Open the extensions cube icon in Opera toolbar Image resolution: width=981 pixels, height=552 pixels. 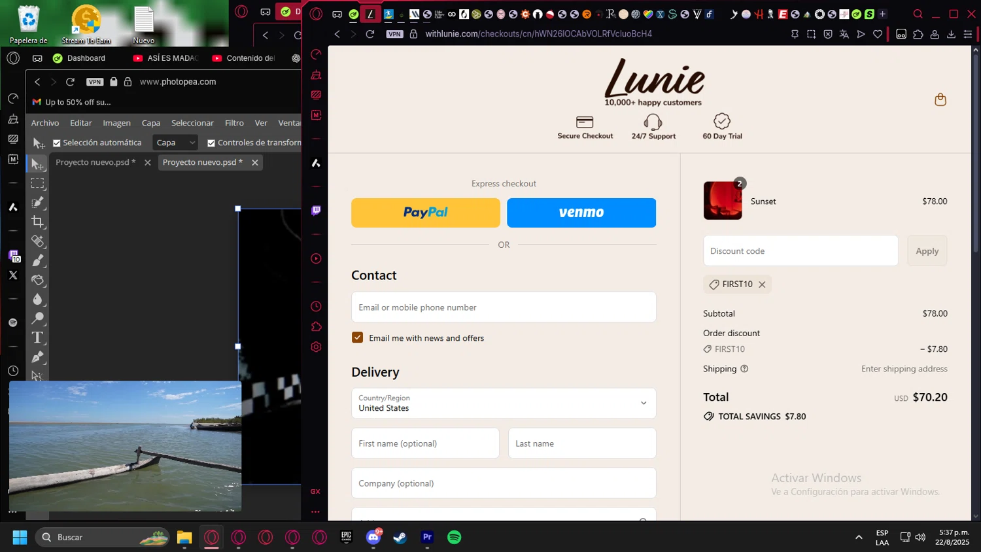click(918, 34)
